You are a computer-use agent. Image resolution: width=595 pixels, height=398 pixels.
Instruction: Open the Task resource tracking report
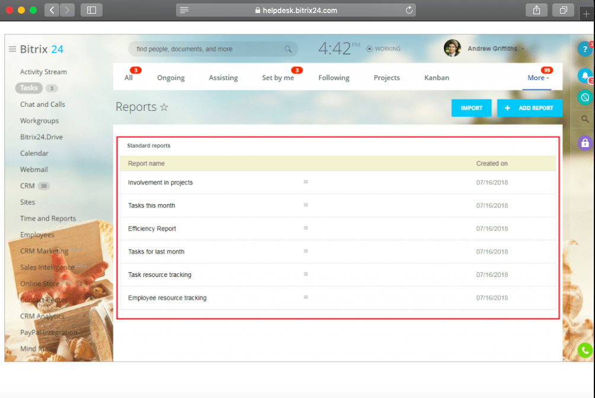click(159, 275)
